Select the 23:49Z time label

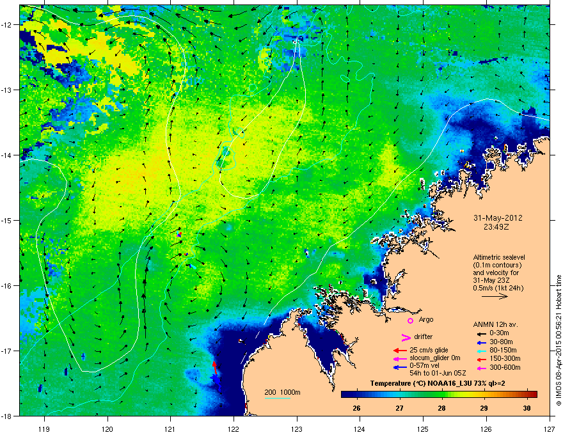(498, 227)
